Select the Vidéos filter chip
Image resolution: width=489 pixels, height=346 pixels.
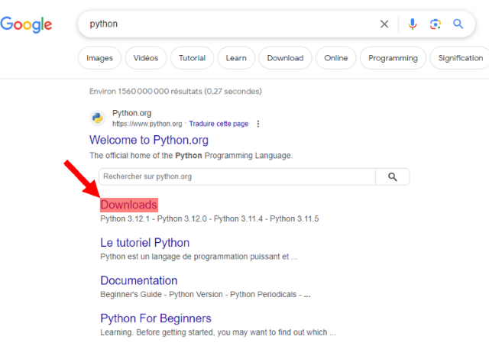tap(146, 58)
